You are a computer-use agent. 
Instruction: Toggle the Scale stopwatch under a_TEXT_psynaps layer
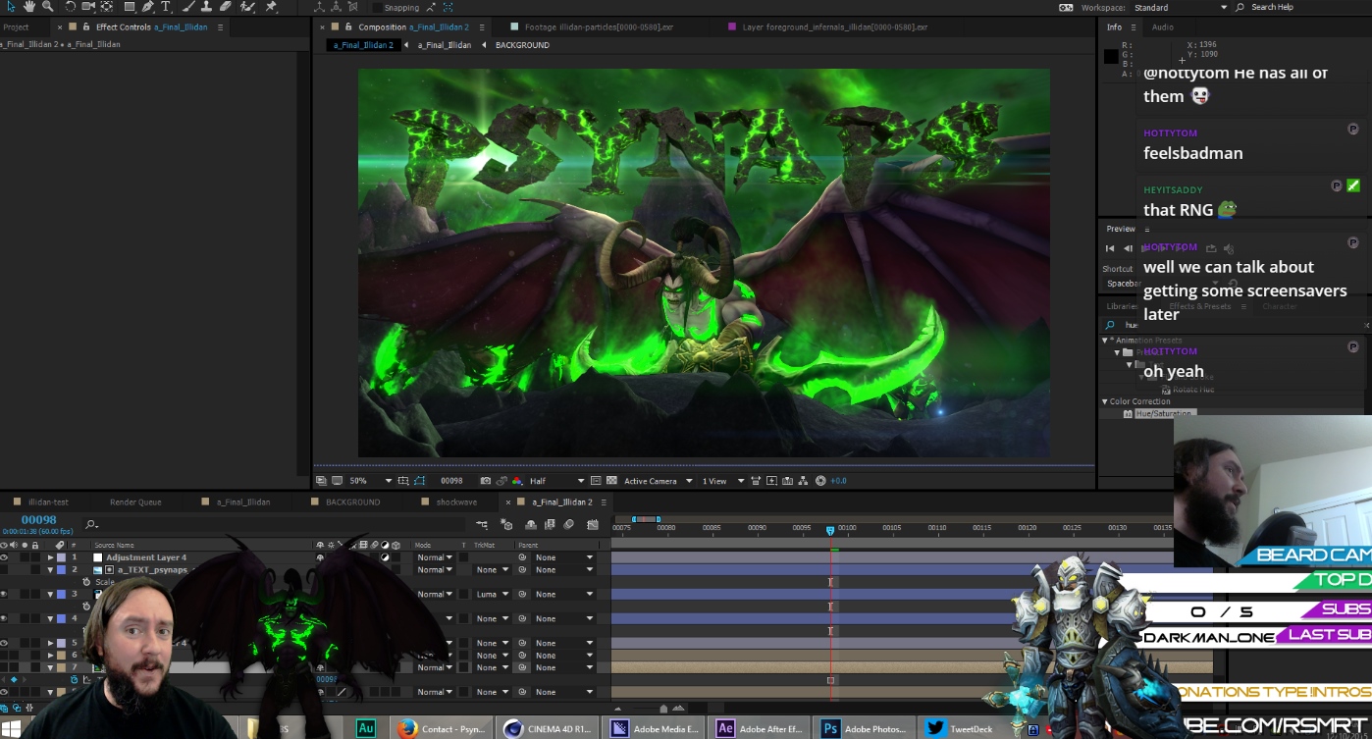86,582
